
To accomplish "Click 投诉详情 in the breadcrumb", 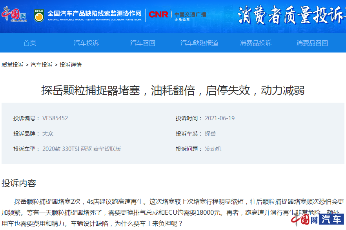I will coord(71,65).
